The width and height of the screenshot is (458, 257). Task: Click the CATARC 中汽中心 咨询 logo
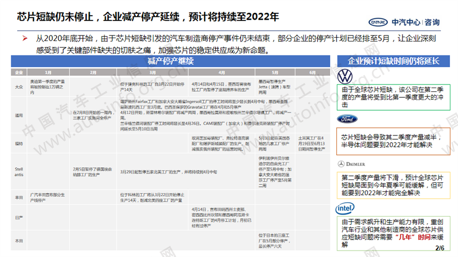tap(404, 22)
